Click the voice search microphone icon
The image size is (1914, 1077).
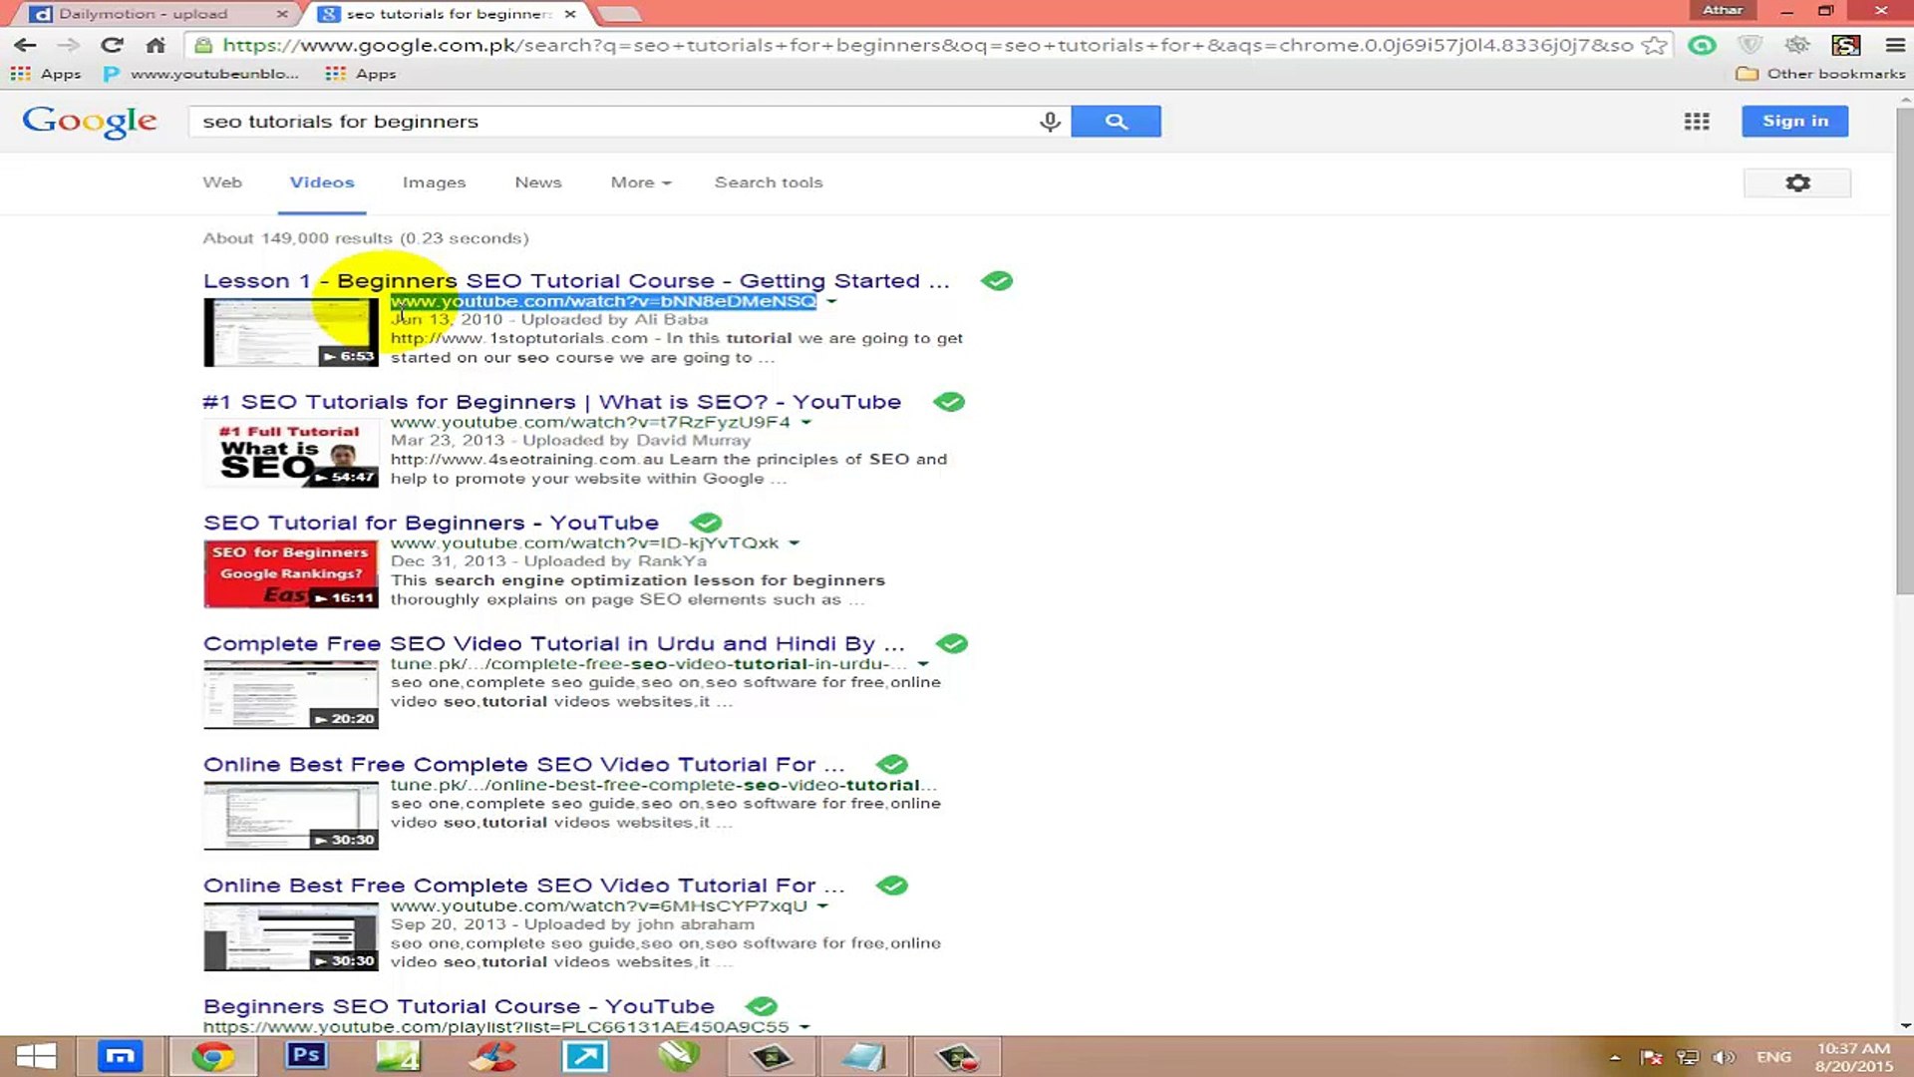1050,122
